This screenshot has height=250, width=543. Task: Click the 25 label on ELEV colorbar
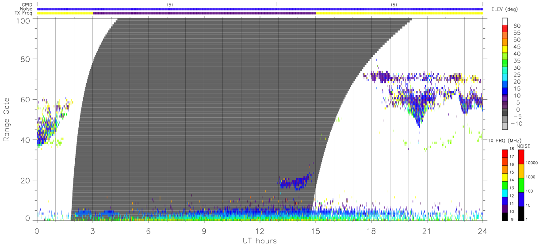point(516,75)
